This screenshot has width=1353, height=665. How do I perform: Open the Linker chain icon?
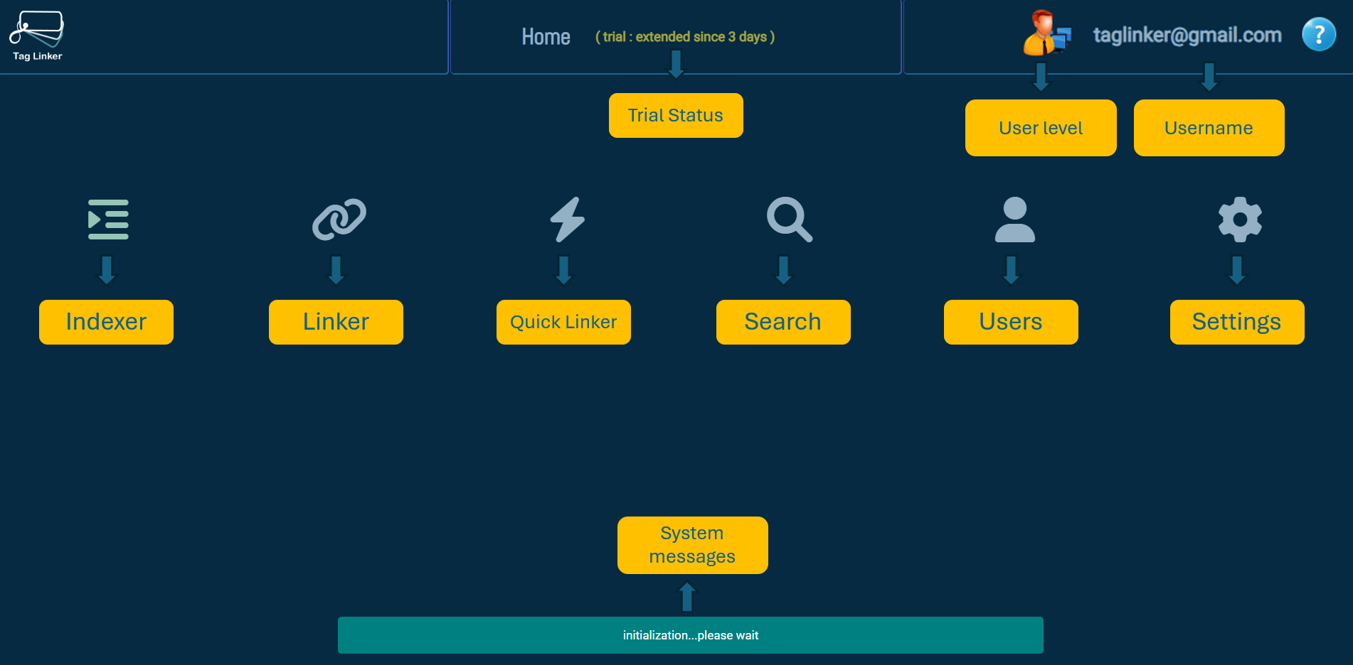(x=339, y=220)
